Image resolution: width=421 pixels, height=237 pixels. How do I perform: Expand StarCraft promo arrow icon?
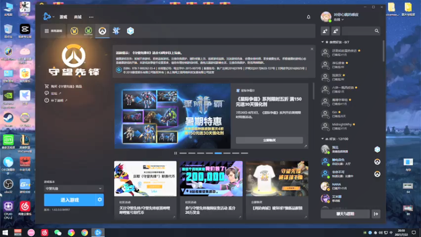(306, 146)
